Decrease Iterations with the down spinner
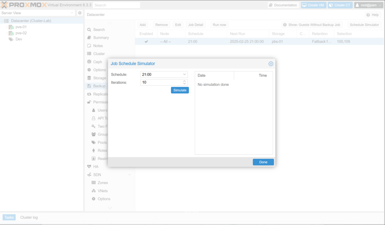Image resolution: width=385 pixels, height=225 pixels. [184, 84]
